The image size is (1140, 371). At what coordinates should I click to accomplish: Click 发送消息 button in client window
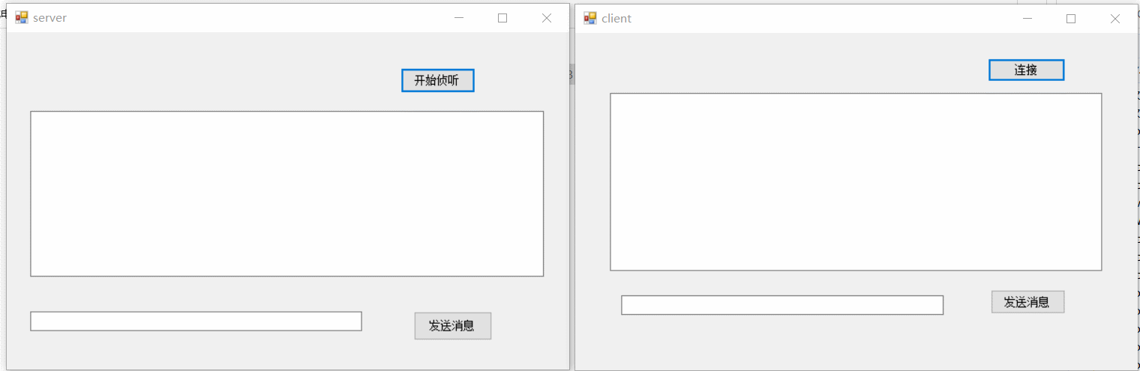point(1027,302)
